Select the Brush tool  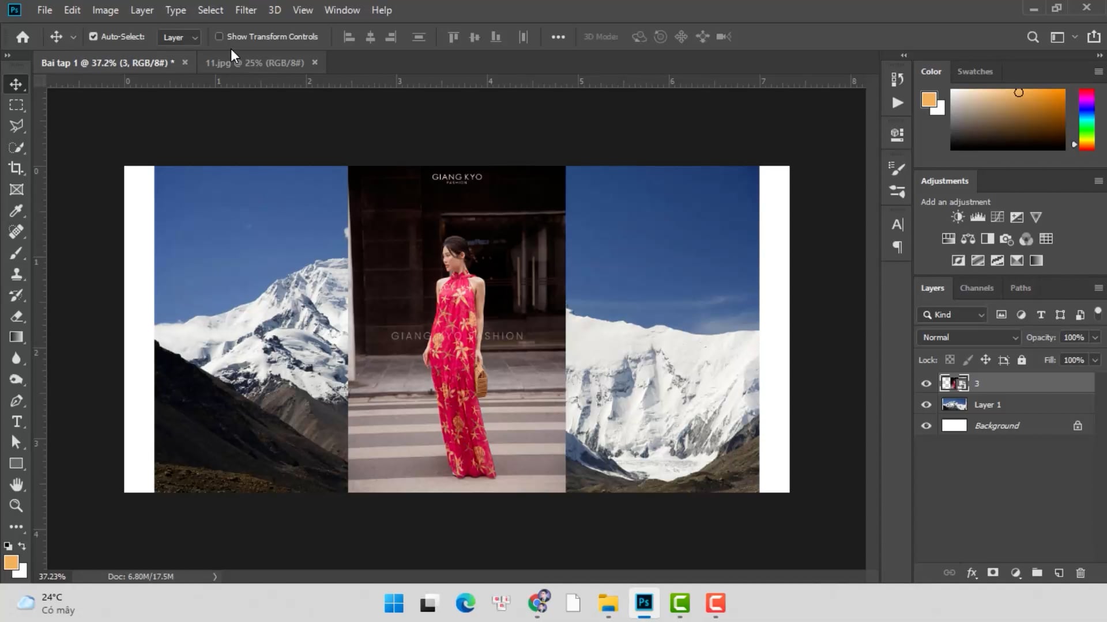(x=16, y=253)
